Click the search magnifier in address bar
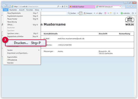This screenshot has width=138, height=99. click(x=58, y=6)
